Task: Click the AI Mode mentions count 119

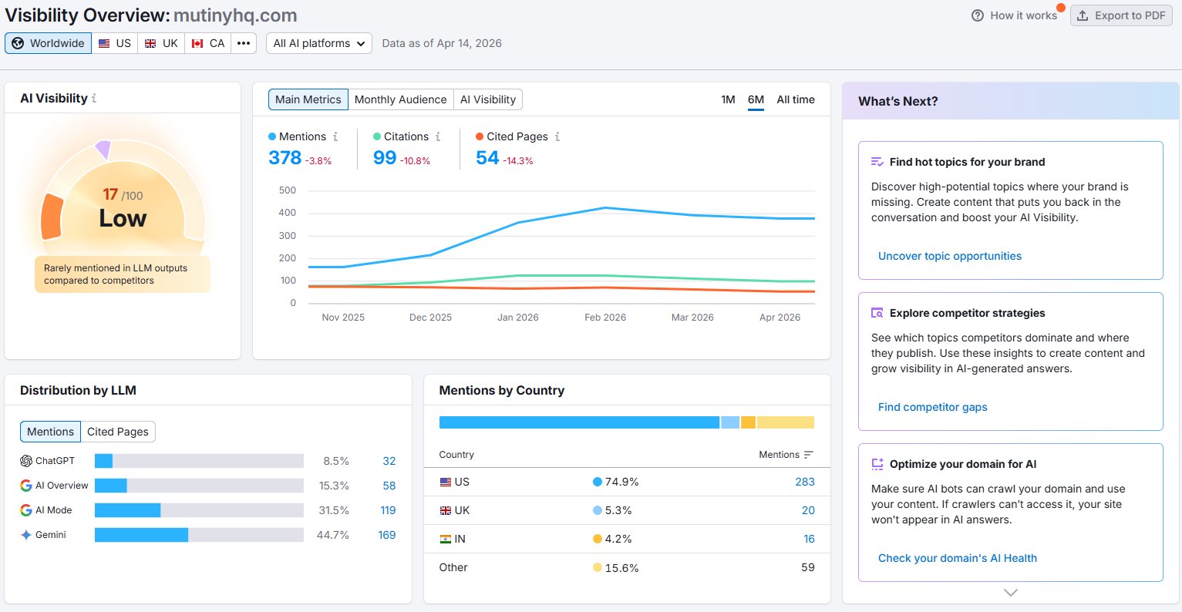Action: (388, 510)
